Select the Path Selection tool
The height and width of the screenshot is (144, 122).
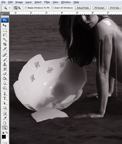tap(5, 103)
